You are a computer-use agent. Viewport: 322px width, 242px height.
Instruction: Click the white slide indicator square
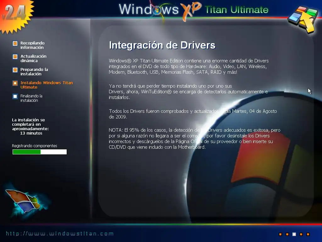click(294, 234)
